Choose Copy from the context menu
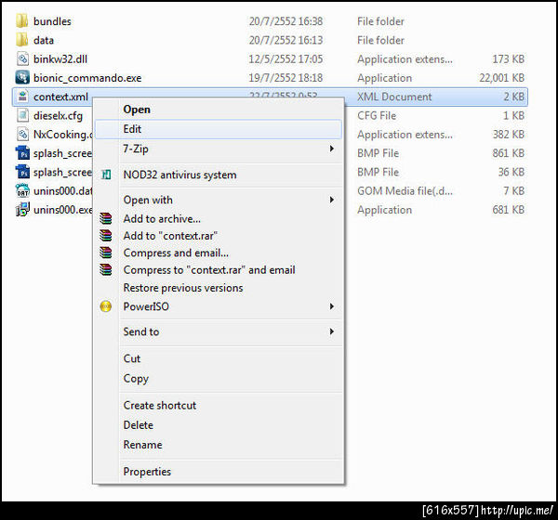This screenshot has height=520, width=558. [219, 378]
